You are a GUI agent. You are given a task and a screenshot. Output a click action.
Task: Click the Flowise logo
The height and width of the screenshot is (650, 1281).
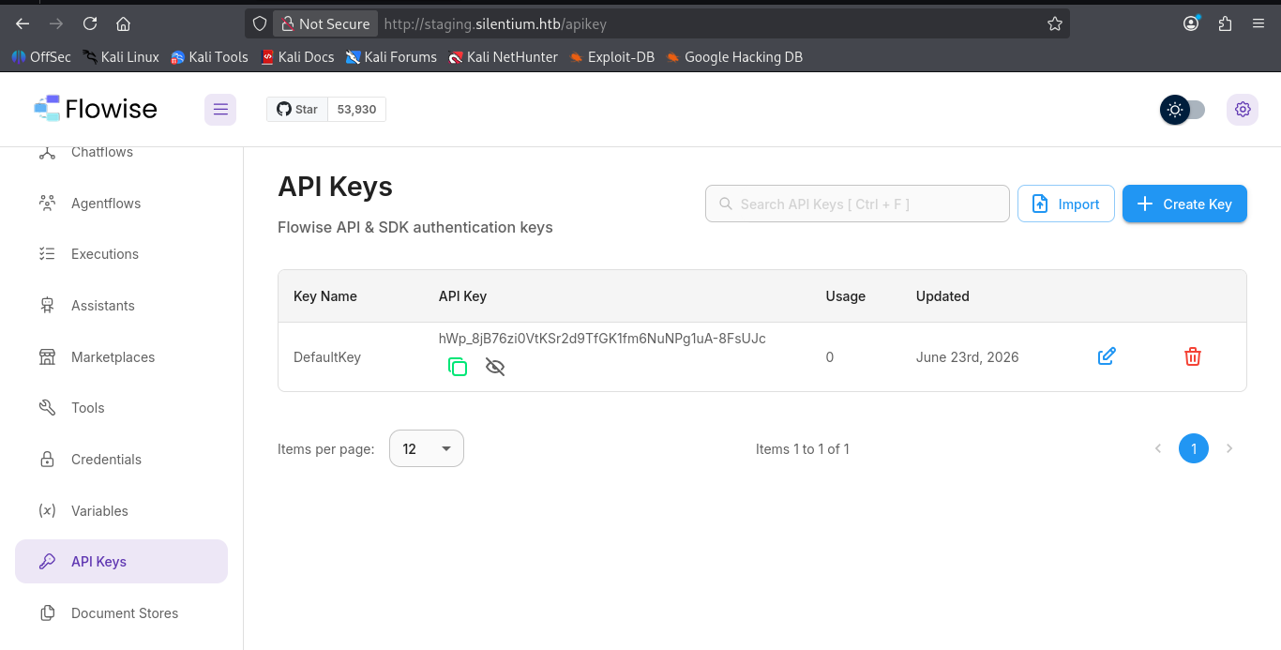click(x=96, y=109)
